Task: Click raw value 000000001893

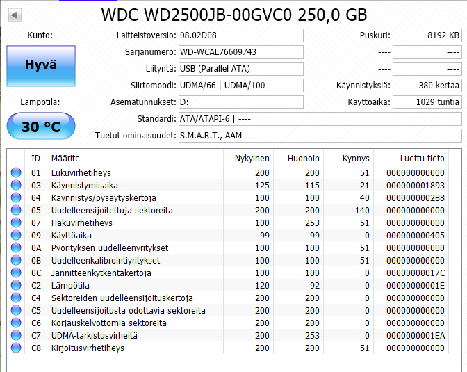Action: [416, 186]
